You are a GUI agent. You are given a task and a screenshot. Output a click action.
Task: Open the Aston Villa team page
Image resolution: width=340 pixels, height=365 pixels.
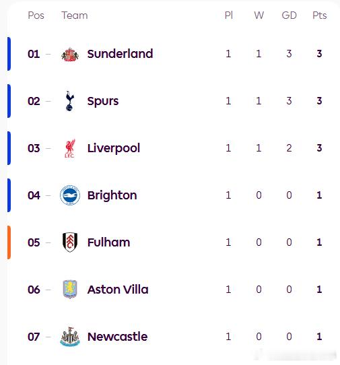(x=118, y=290)
